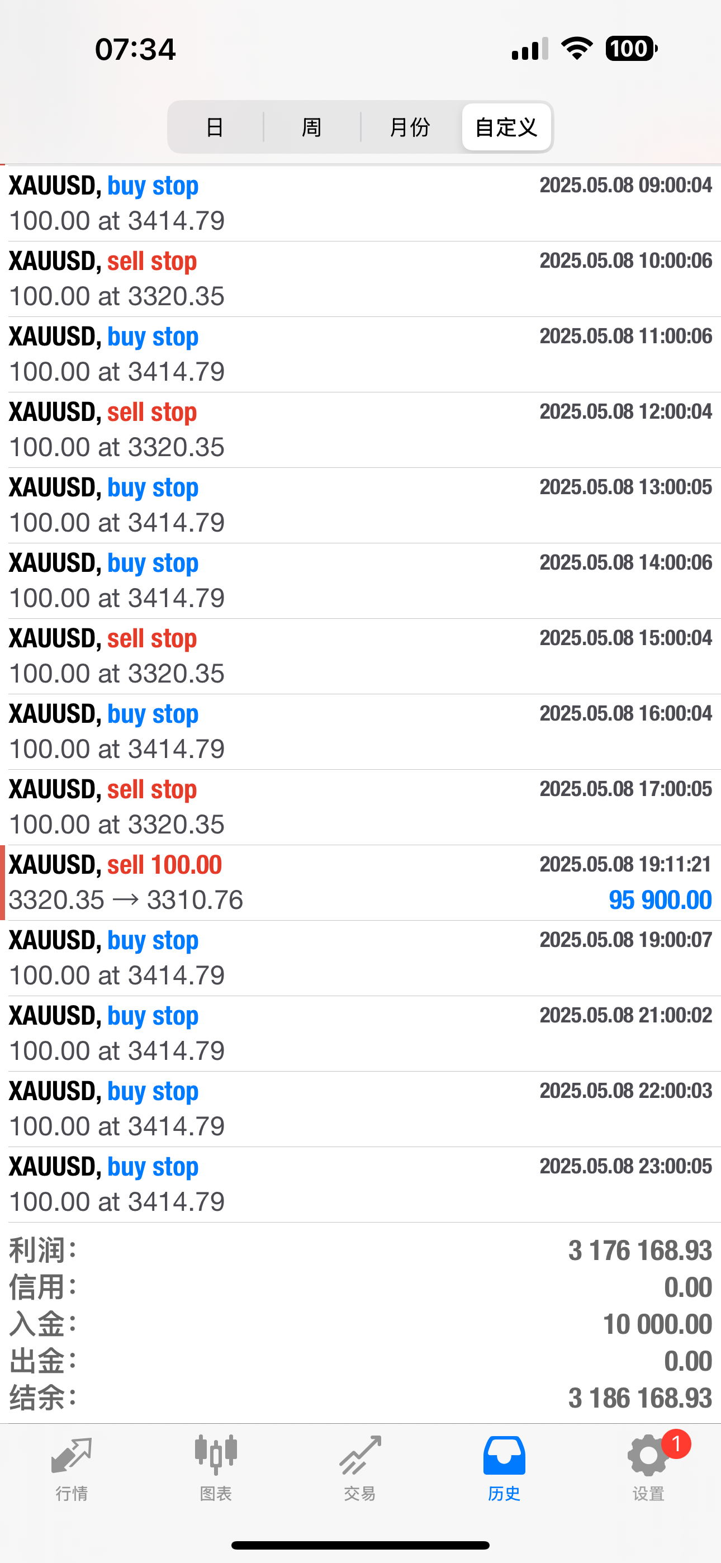Tap the Wi-Fi status icon

577,48
